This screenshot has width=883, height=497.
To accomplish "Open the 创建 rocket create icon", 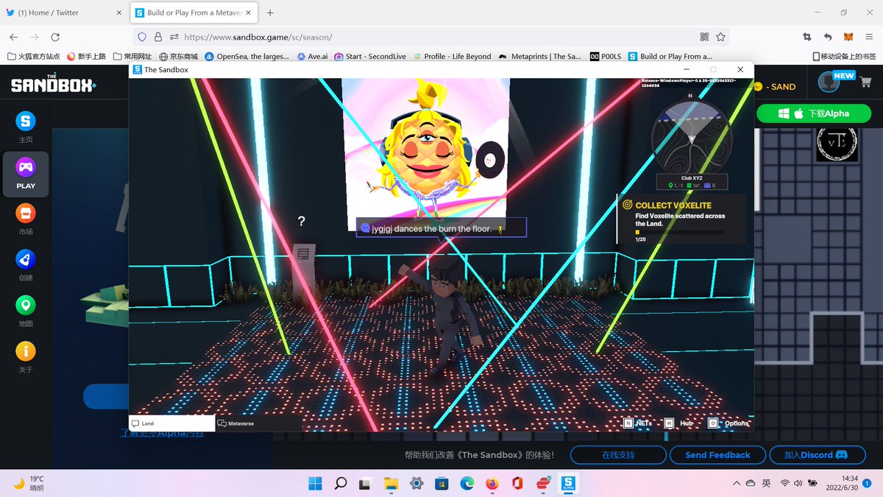I will point(26,259).
